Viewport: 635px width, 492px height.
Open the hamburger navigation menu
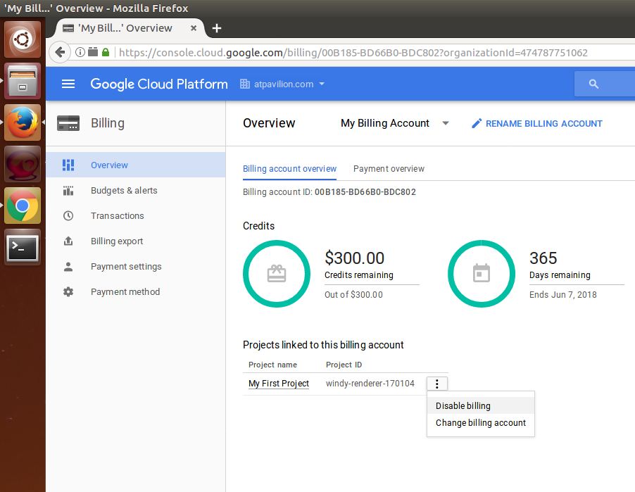pyautogui.click(x=68, y=84)
